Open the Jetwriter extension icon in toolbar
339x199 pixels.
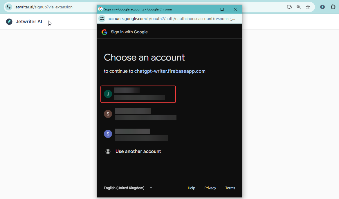coord(322,7)
